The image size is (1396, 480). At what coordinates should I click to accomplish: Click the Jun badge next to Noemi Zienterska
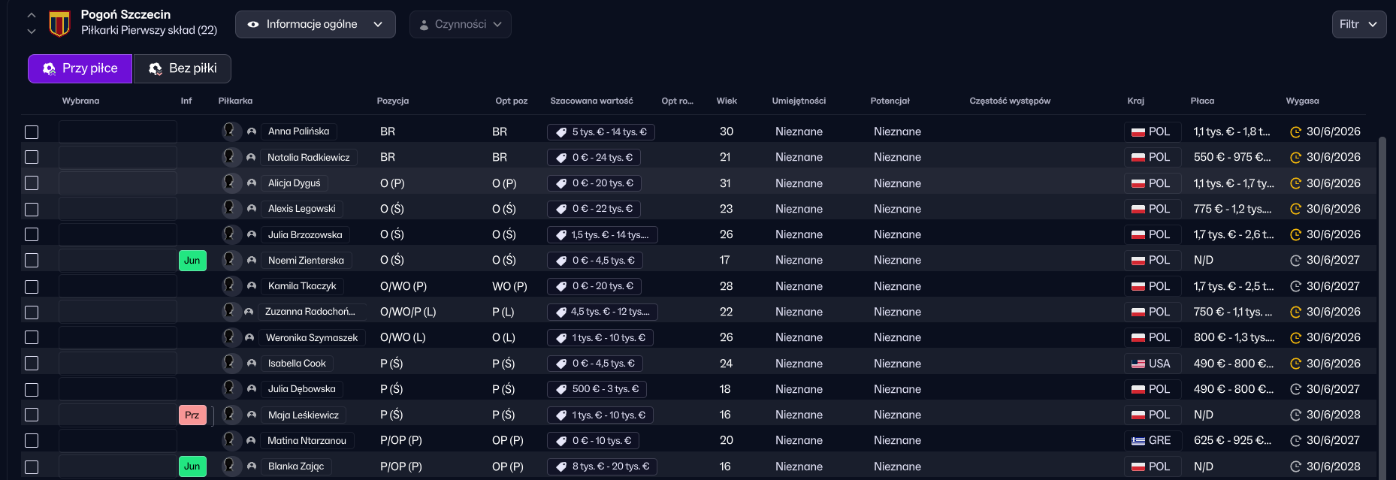point(192,261)
